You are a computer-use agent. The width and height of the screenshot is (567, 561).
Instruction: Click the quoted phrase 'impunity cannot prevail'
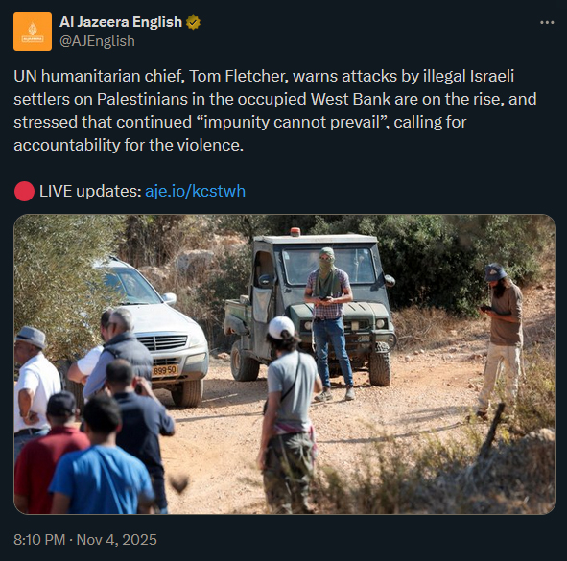293,122
